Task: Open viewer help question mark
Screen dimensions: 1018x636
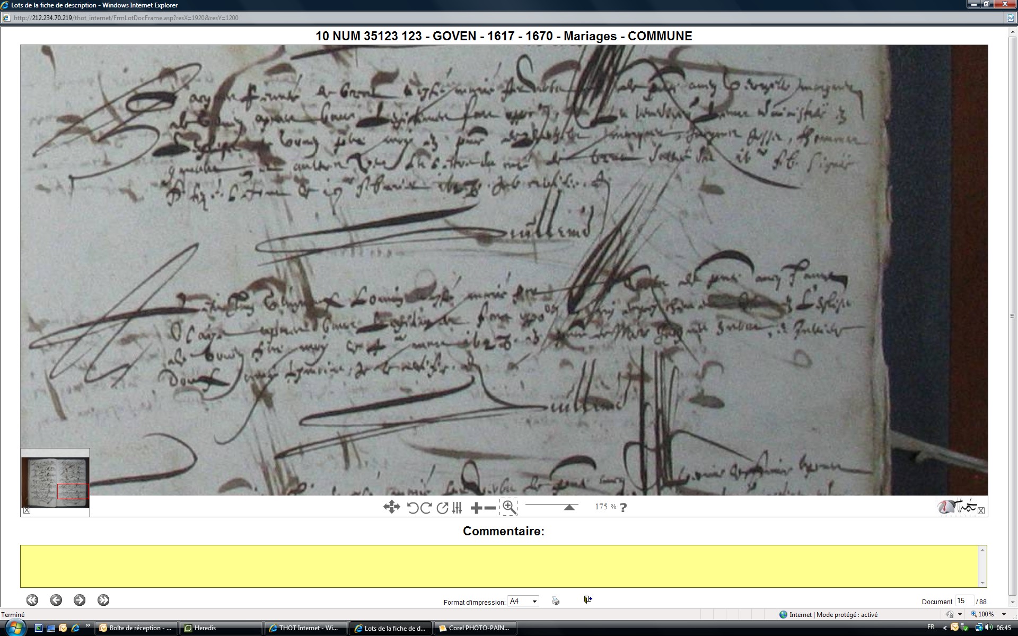Action: [x=624, y=507]
